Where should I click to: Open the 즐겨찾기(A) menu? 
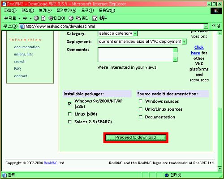[66, 10]
